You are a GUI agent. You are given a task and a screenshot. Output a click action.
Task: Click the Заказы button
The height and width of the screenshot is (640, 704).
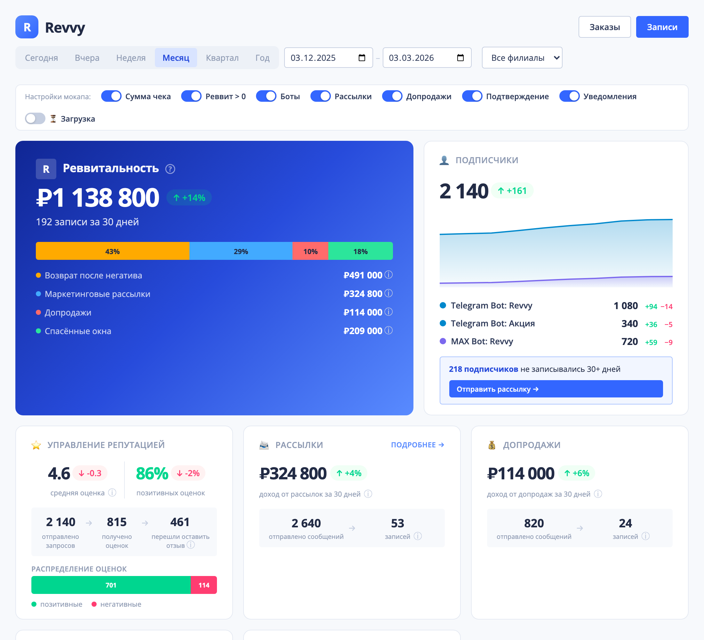[x=604, y=27]
